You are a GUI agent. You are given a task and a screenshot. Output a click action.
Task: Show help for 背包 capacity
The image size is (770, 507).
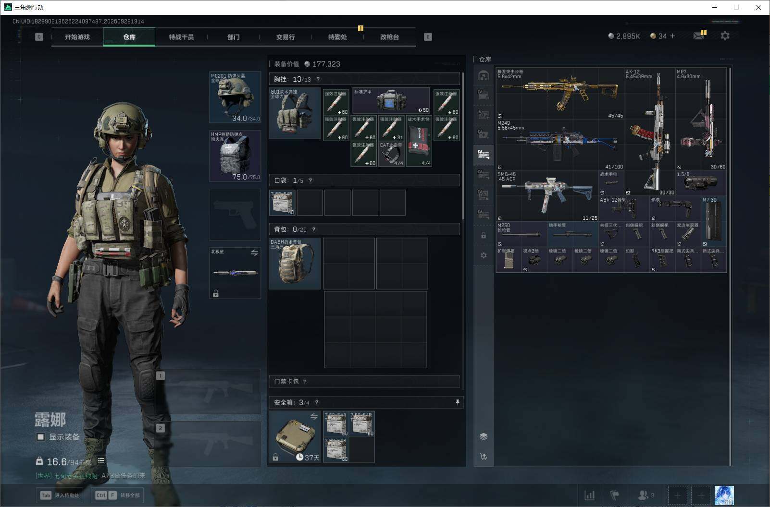(x=314, y=229)
